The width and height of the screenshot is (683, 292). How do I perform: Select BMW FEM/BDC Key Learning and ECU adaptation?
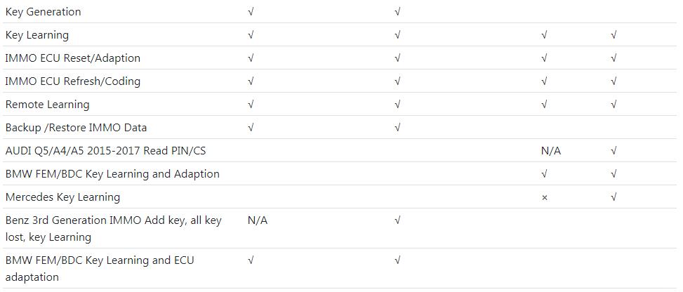click(100, 268)
